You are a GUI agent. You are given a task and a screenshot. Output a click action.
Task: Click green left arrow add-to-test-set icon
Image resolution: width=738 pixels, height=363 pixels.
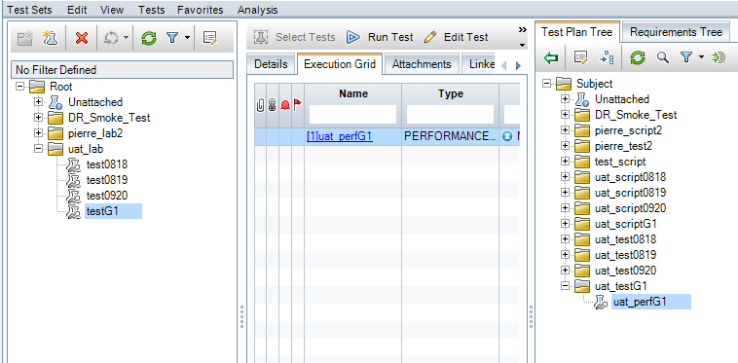click(550, 57)
